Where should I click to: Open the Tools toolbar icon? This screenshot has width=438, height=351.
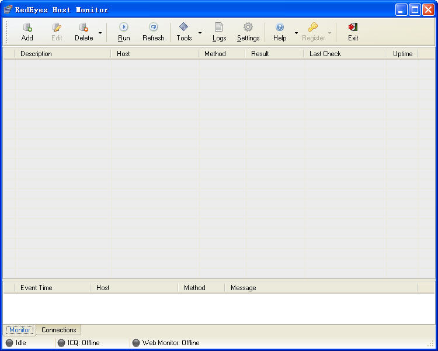pos(184,27)
